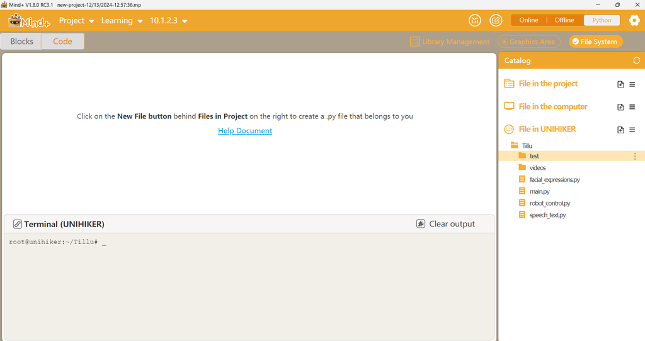Click the feedback edit round icon
Screen dimensions: 645x341
[496, 20]
